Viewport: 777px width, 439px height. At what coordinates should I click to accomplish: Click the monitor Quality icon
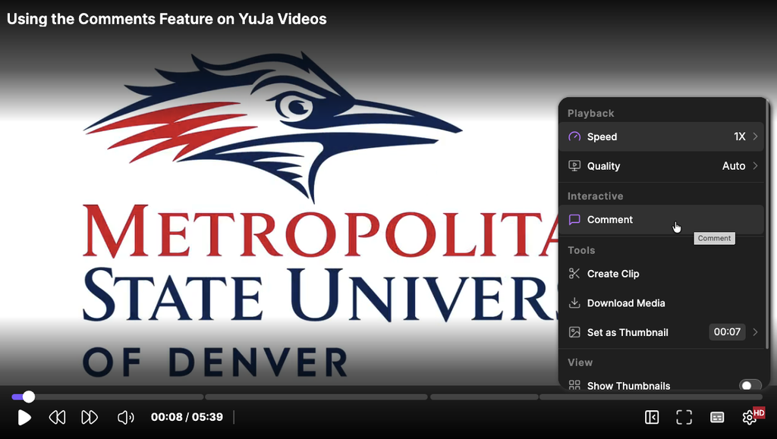point(574,166)
